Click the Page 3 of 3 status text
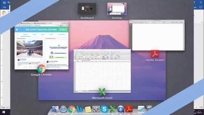 pyautogui.click(x=5, y=107)
